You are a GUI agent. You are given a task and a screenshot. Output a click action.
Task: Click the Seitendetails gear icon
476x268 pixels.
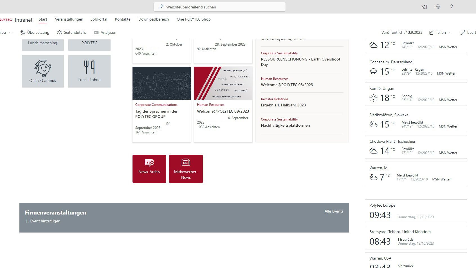(59, 32)
